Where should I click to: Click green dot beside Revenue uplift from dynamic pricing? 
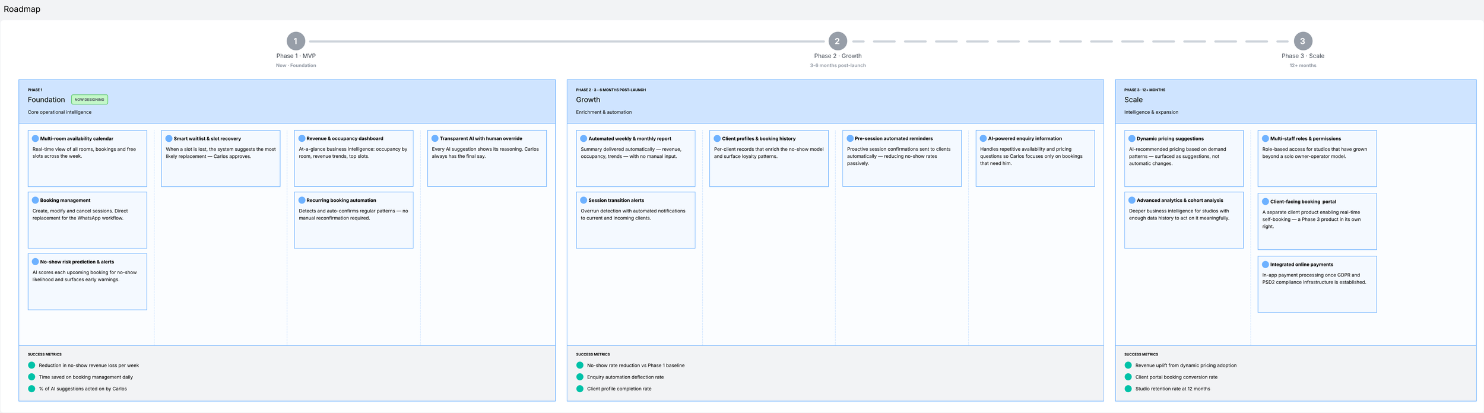point(1128,366)
